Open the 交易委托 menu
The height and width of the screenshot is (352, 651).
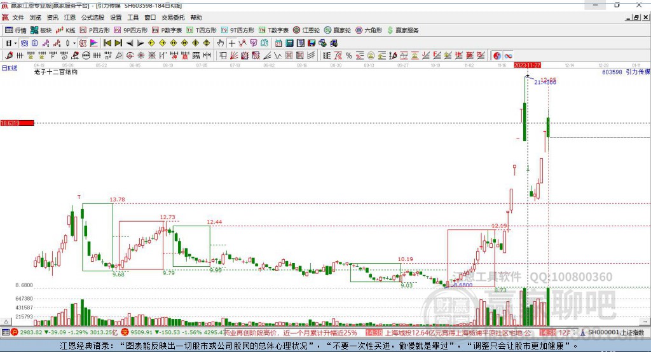click(x=173, y=17)
